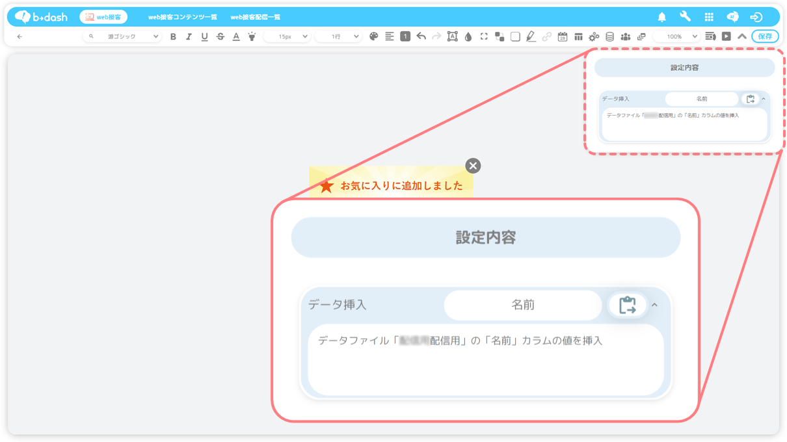Open web接客コンテンツ一覧 menu
787x442 pixels.
tap(183, 17)
